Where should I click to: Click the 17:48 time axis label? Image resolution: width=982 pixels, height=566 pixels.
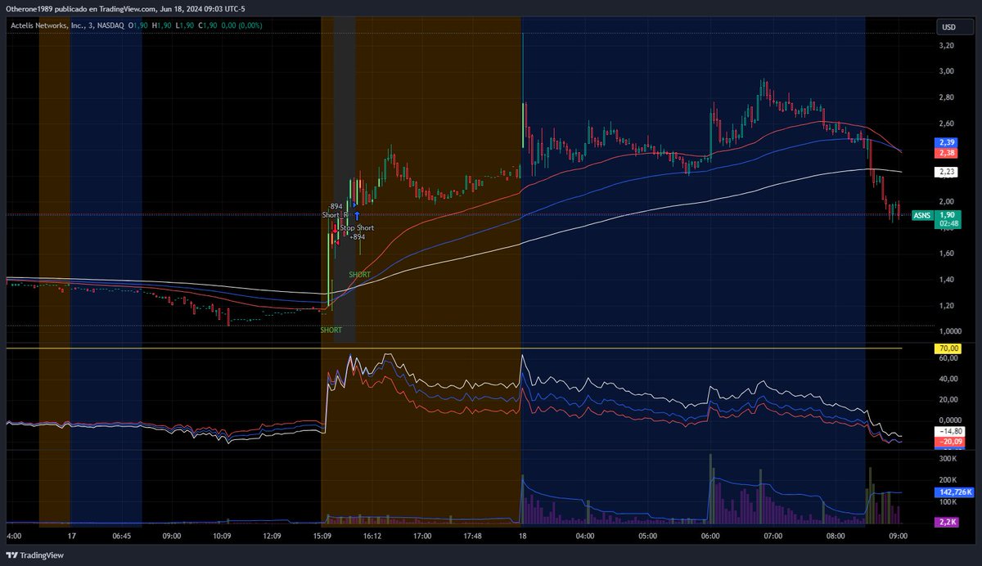472,537
